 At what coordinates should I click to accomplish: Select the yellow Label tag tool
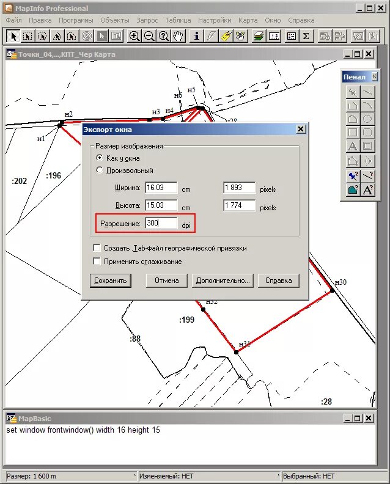(226, 36)
